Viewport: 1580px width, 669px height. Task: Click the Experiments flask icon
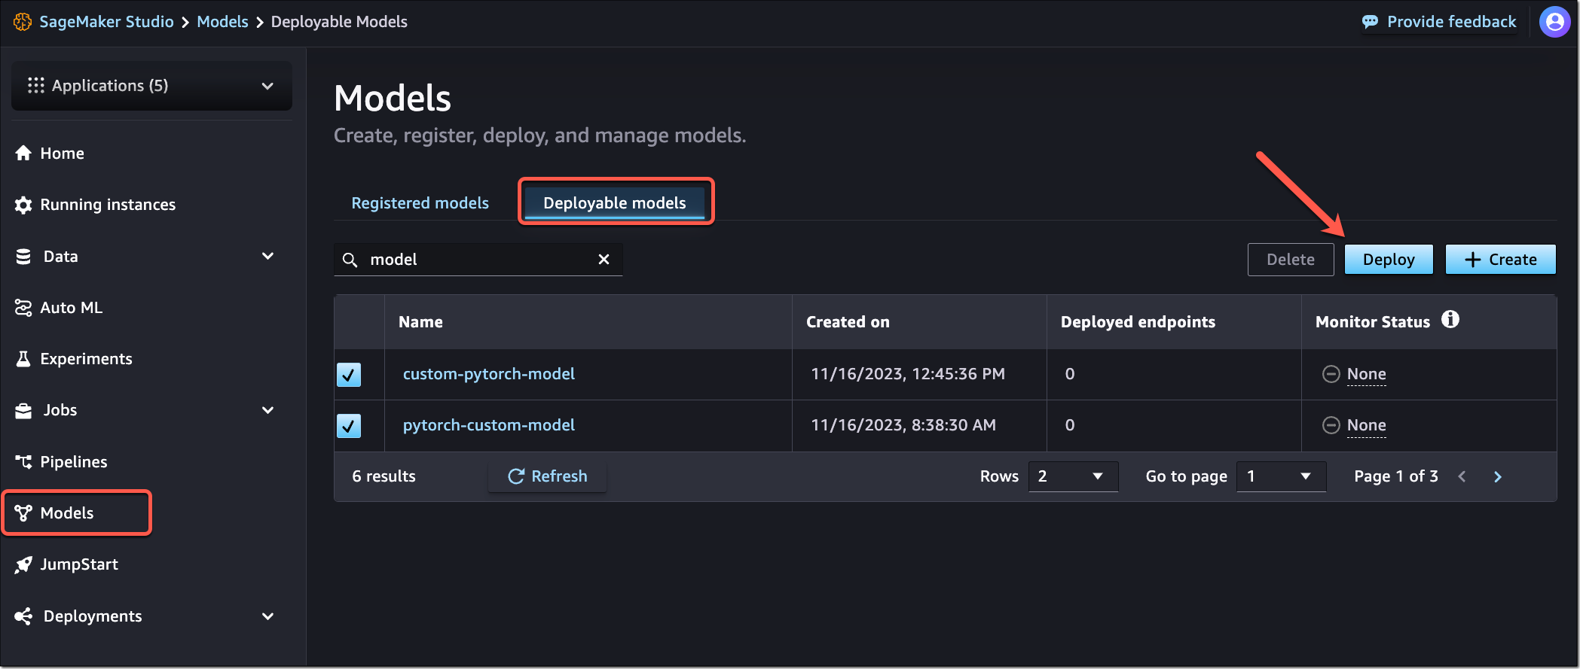tap(23, 359)
